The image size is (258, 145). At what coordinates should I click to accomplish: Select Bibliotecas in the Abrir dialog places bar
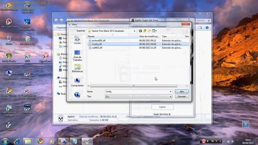point(77,68)
